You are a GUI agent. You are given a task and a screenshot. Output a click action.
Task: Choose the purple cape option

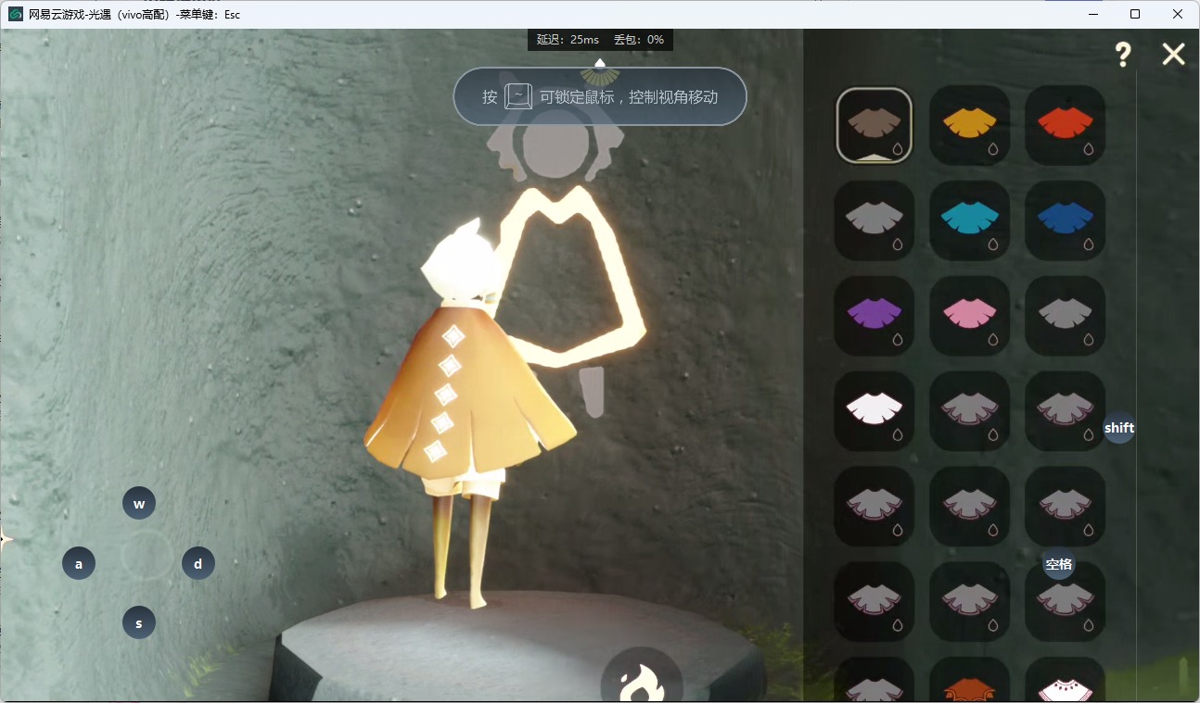tap(874, 316)
